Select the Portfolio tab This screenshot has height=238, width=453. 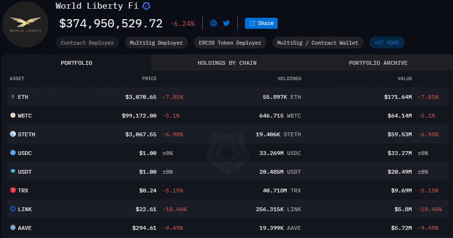coord(76,63)
